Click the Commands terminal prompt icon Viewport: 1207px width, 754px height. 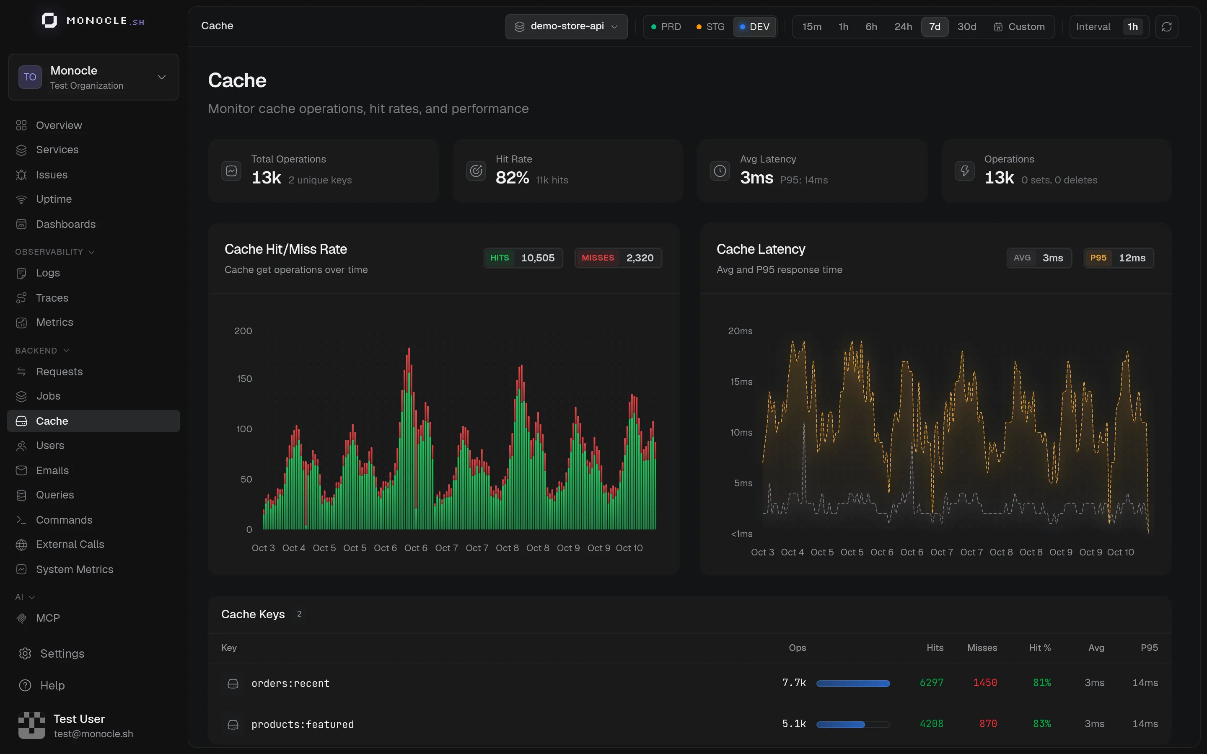click(x=21, y=519)
